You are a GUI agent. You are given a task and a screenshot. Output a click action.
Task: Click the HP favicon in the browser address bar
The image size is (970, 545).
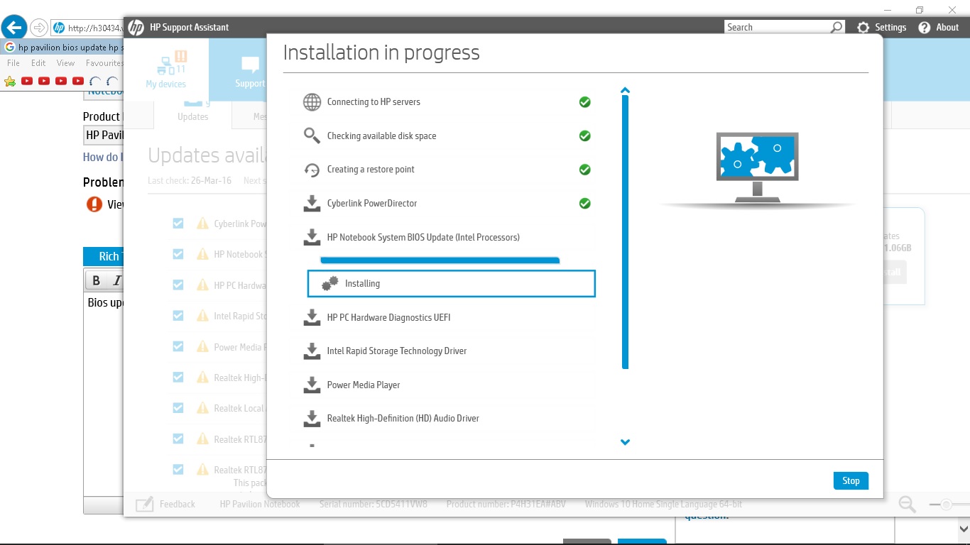59,28
